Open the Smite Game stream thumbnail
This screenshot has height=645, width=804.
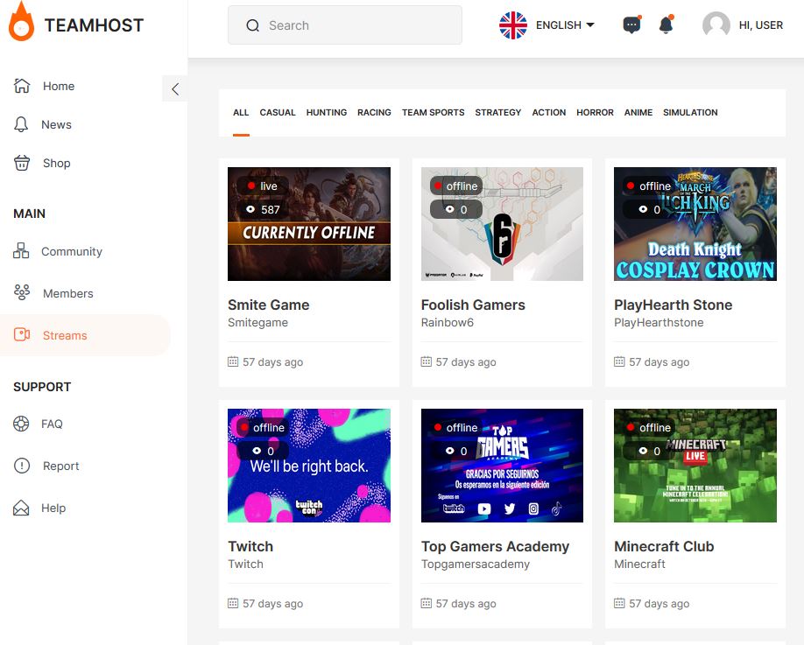[x=308, y=224]
